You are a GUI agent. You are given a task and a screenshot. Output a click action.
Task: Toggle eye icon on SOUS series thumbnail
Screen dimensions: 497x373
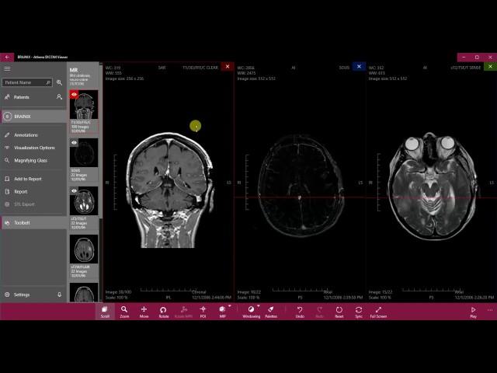click(x=75, y=143)
